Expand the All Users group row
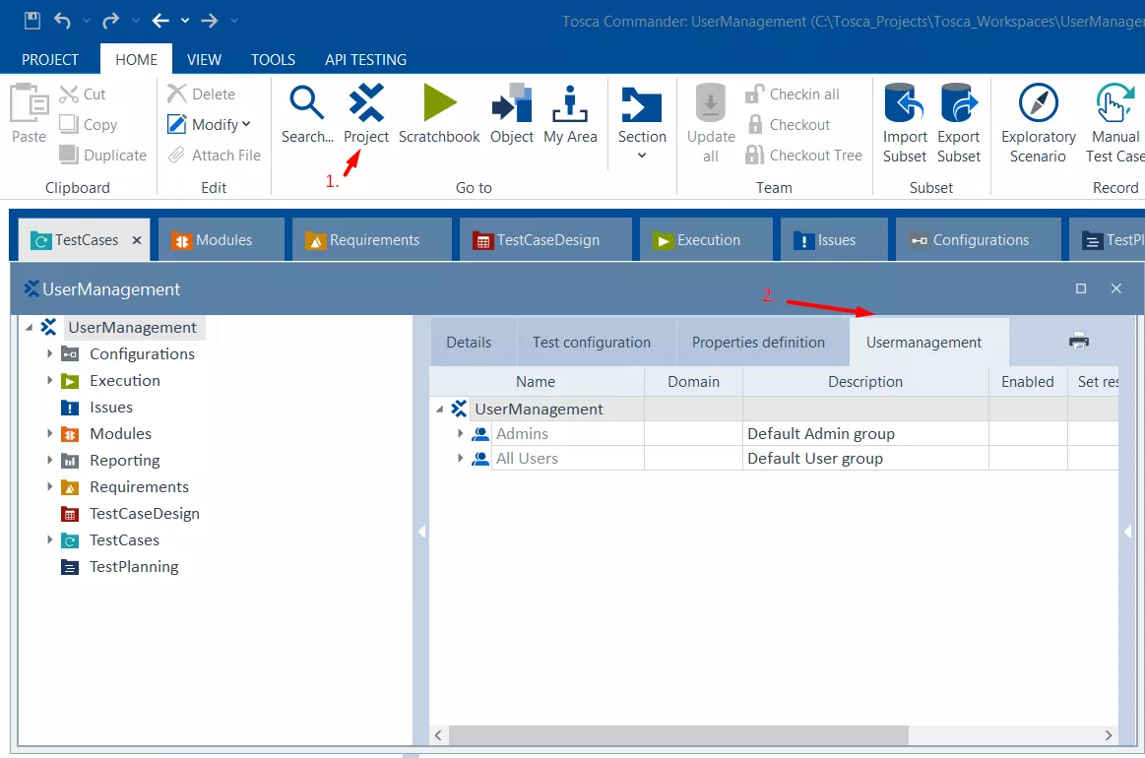 [460, 459]
